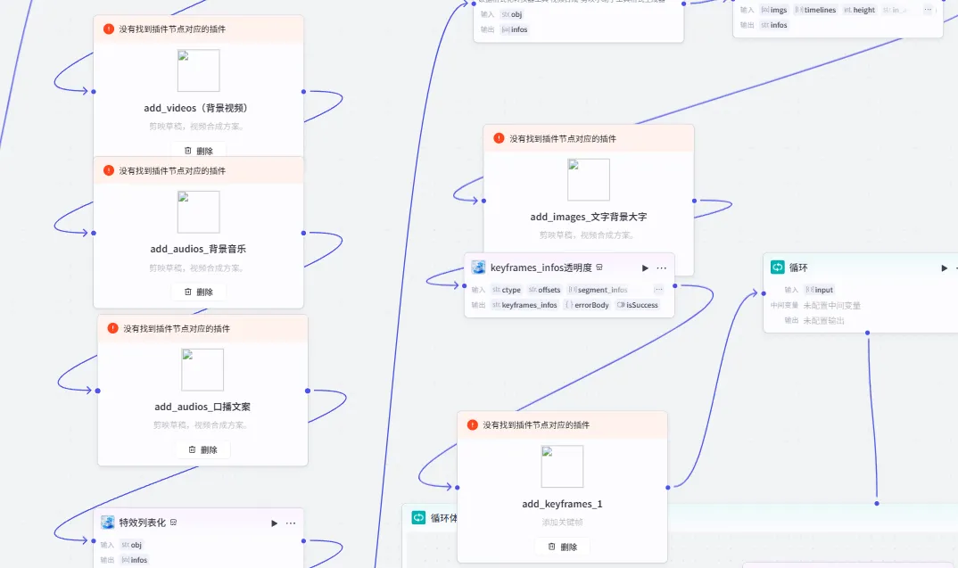Viewport: 958px width, 568px height.
Task: Open more options on keyframes_infos透明度 node
Action: click(x=662, y=268)
